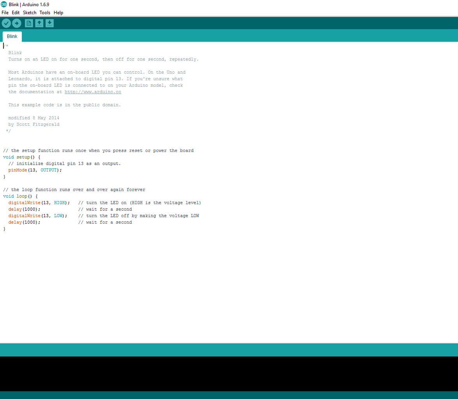Image resolution: width=458 pixels, height=399 pixels.
Task: Select the Blink tab
Action: 12,36
